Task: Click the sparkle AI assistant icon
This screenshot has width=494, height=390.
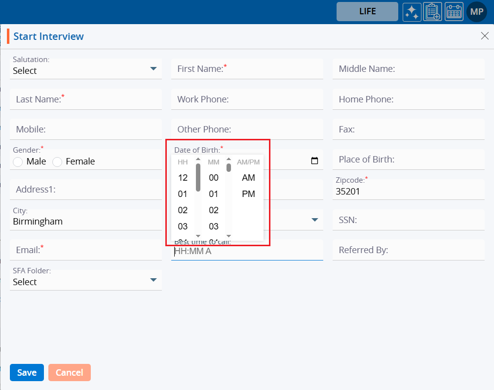Action: 412,12
